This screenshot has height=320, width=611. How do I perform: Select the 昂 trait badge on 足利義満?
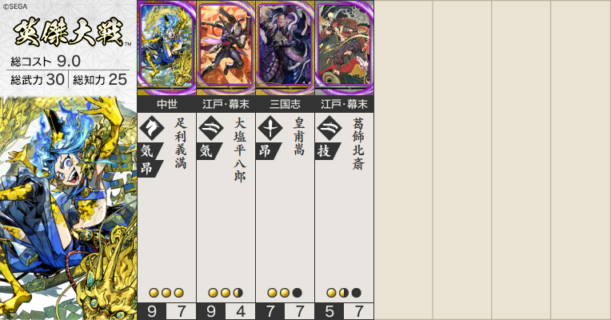(x=150, y=168)
